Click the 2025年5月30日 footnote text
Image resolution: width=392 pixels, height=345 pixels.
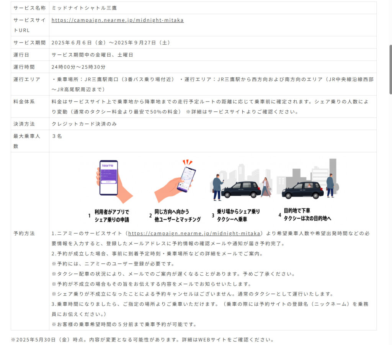142,340
